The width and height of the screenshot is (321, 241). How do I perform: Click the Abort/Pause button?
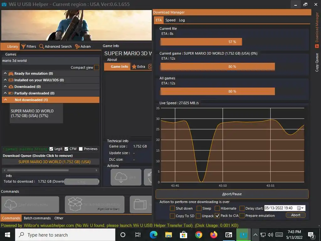pos(232,194)
